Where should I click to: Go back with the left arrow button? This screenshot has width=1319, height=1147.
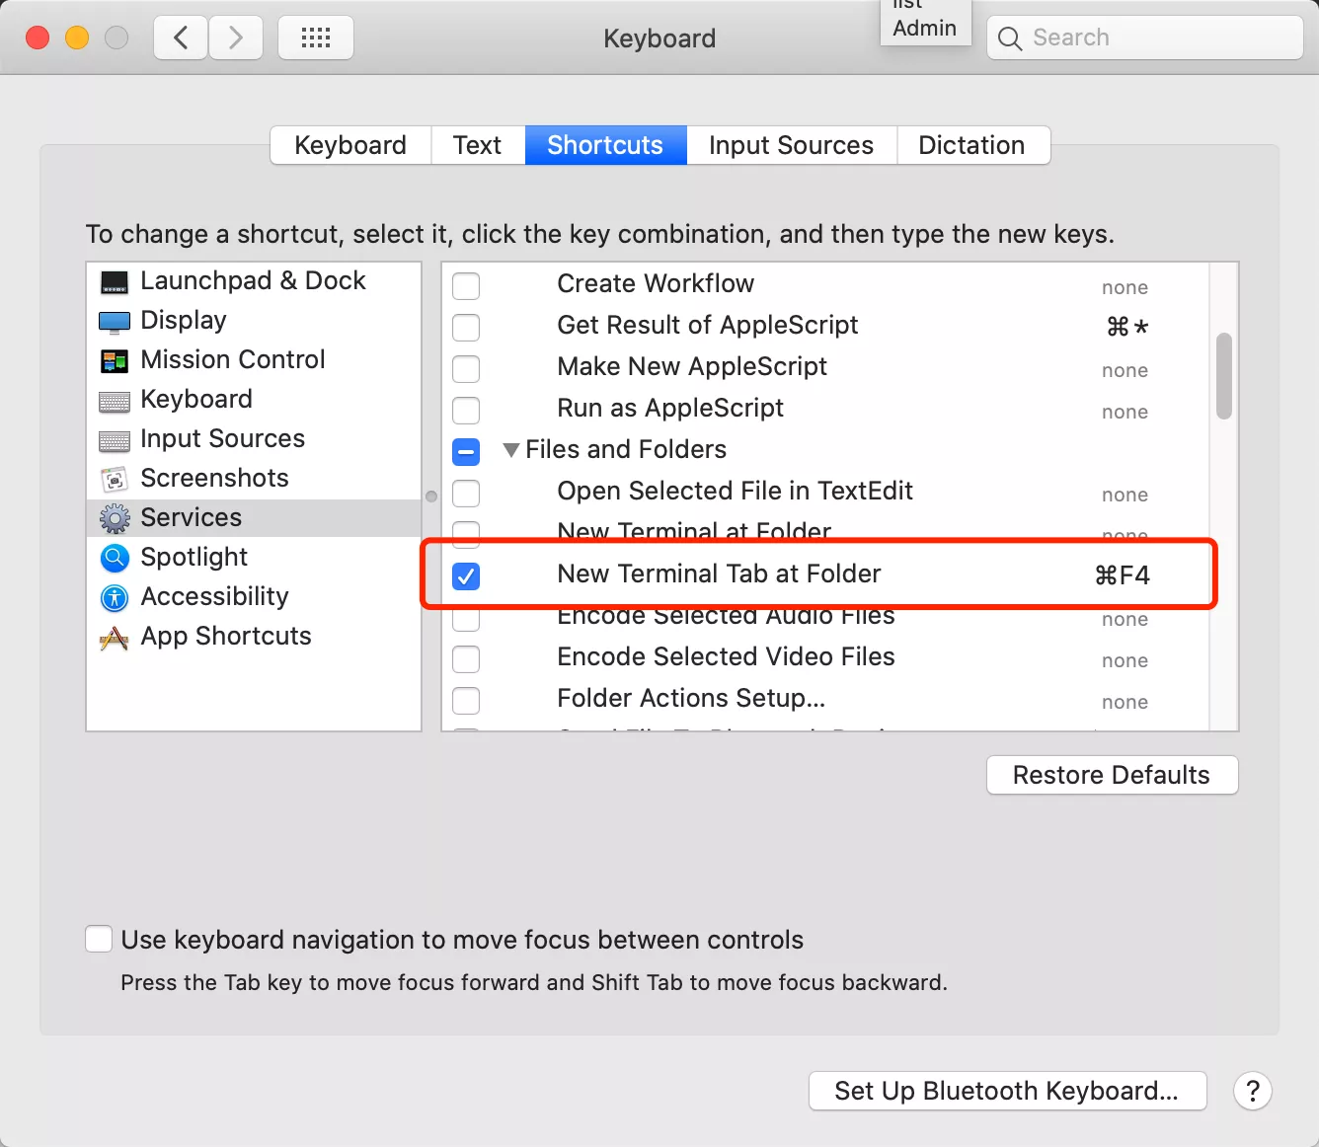181,38
